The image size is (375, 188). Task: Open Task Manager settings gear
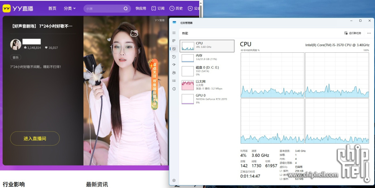[174, 180]
